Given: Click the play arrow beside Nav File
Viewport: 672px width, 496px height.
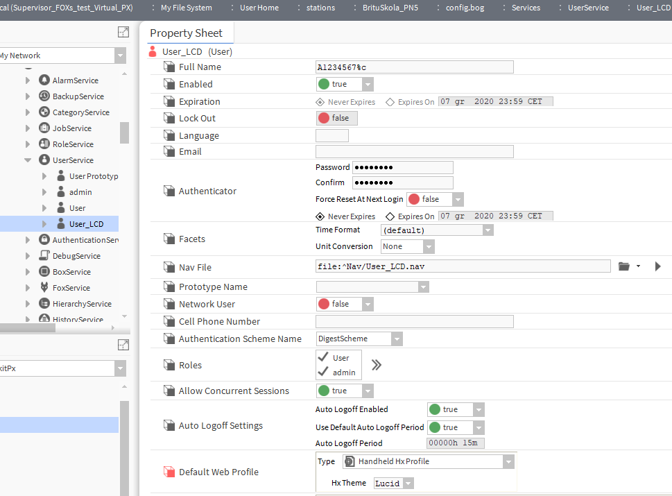Looking at the screenshot, I should click(657, 266).
